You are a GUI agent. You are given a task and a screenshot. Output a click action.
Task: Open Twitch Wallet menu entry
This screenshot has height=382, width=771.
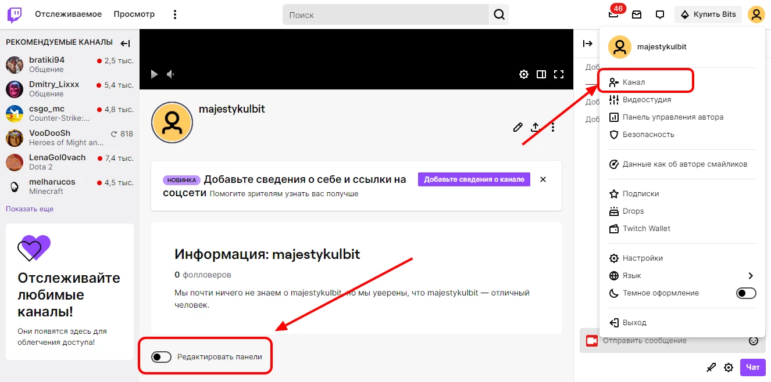[683, 229]
